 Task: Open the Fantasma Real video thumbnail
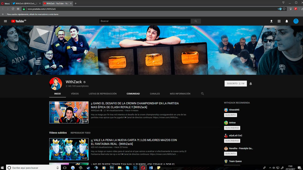click(69, 149)
